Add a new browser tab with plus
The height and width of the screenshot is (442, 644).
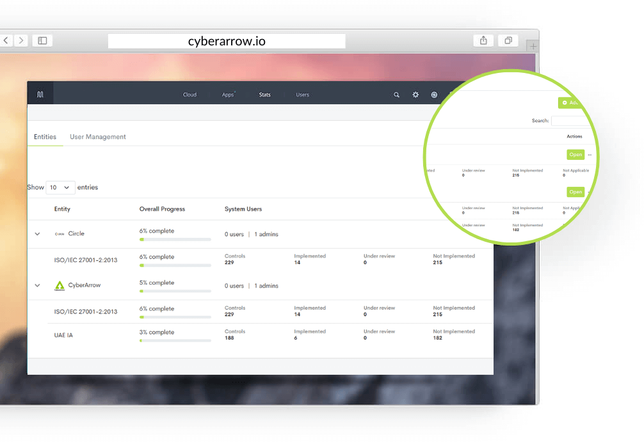533,47
